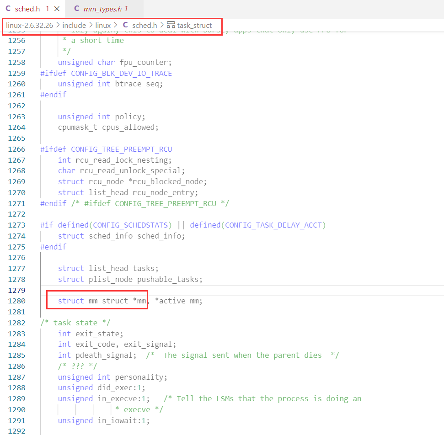
Task: Expand chevron after linux-2.6.32.26 breadcrumb
Action: click(x=58, y=26)
